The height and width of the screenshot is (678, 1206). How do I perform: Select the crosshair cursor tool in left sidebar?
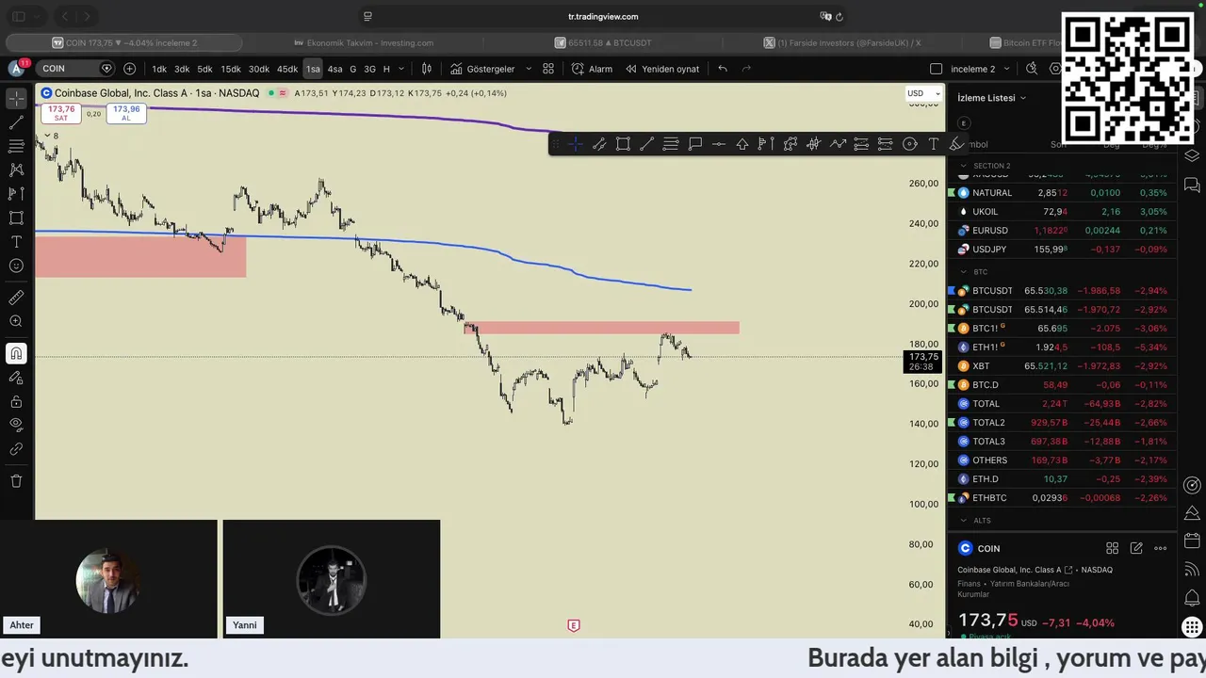click(x=16, y=98)
